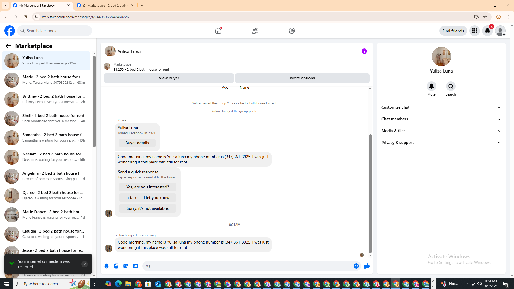Expand the Media & files section
The image size is (514, 289).
tap(441, 131)
